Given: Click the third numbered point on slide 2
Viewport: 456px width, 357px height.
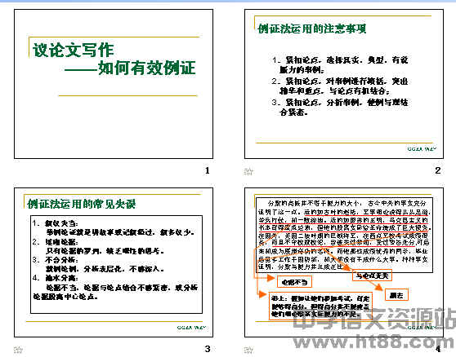Looking at the screenshot, I should 340,107.
